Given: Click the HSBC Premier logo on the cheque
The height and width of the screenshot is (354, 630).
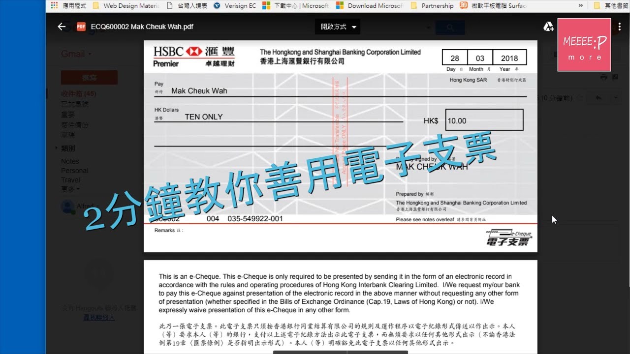Looking at the screenshot, I should [x=194, y=57].
